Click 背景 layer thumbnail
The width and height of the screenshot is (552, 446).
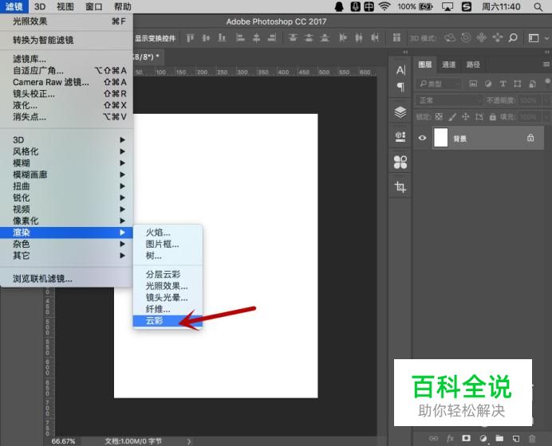pos(441,138)
